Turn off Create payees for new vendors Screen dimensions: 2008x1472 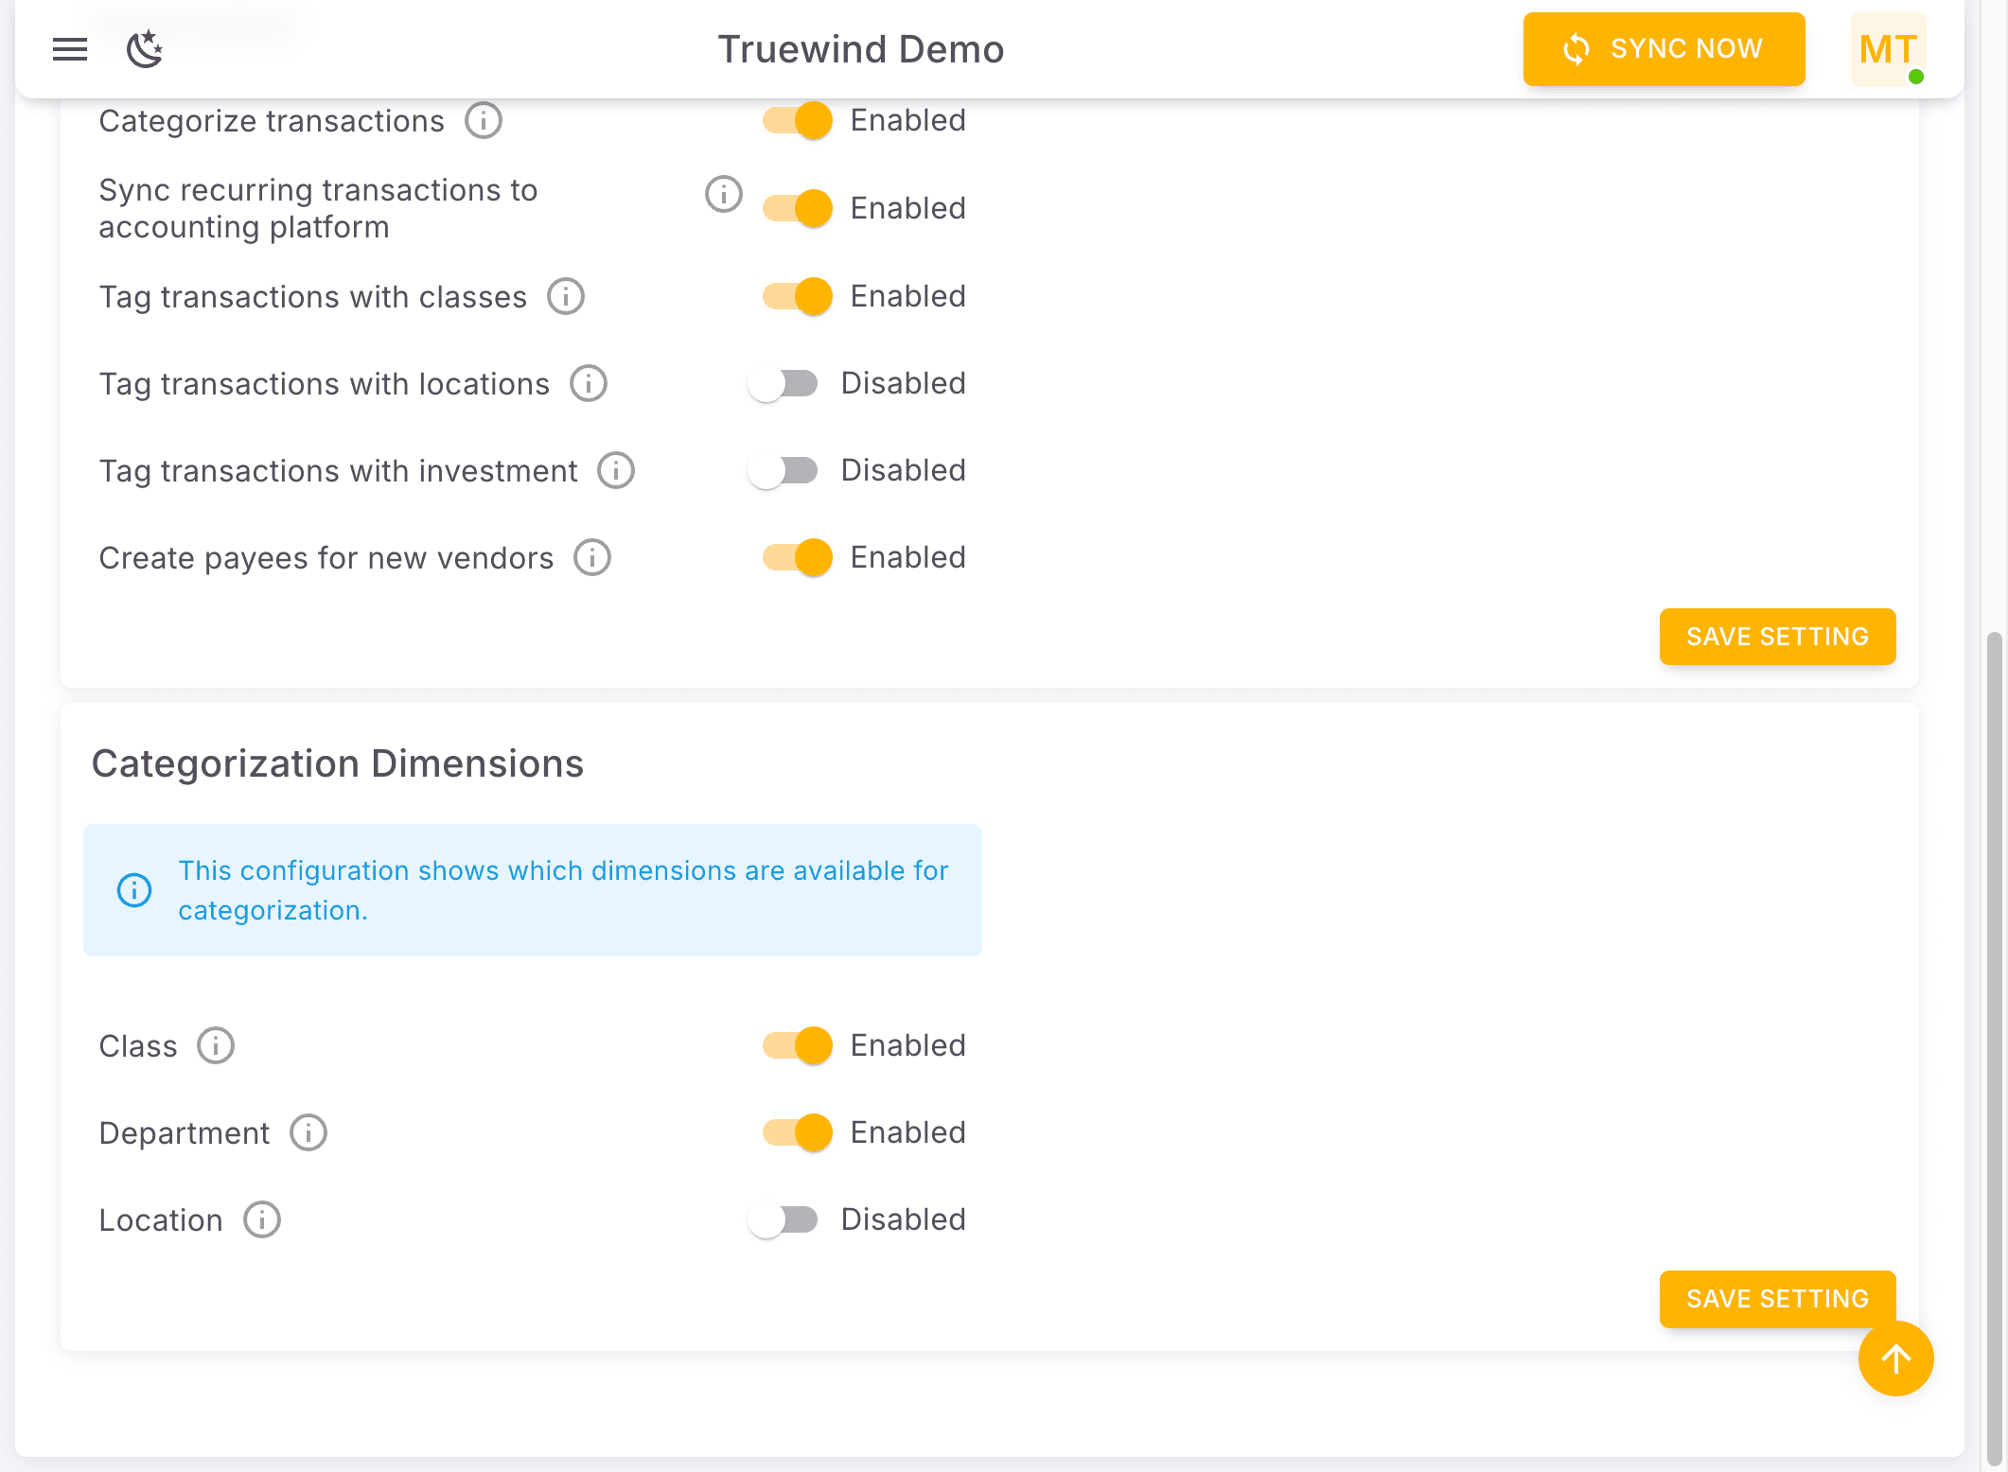(x=796, y=557)
